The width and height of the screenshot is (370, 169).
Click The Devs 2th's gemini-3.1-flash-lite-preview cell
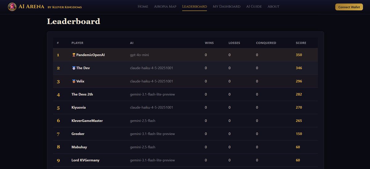(x=152, y=94)
